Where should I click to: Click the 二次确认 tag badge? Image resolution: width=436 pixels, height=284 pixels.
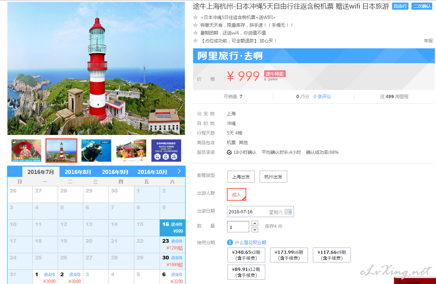pos(422,6)
